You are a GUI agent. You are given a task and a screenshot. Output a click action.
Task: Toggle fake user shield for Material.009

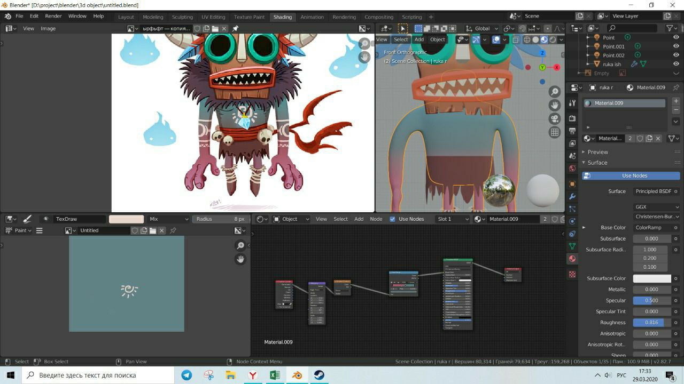(x=640, y=138)
